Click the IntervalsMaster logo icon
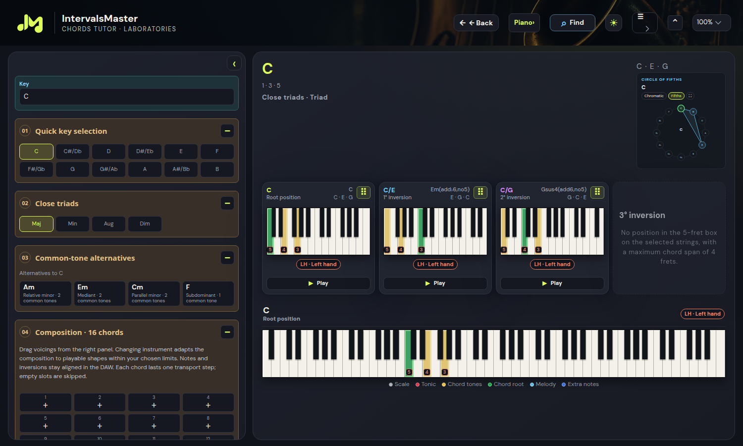743x446 pixels. [30, 23]
